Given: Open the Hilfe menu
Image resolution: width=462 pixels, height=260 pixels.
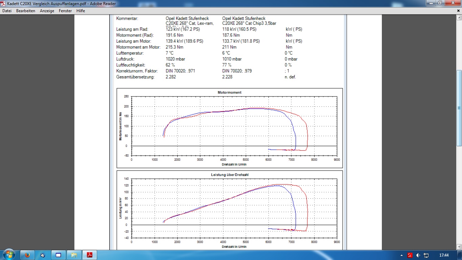Looking at the screenshot, I should (80, 11).
